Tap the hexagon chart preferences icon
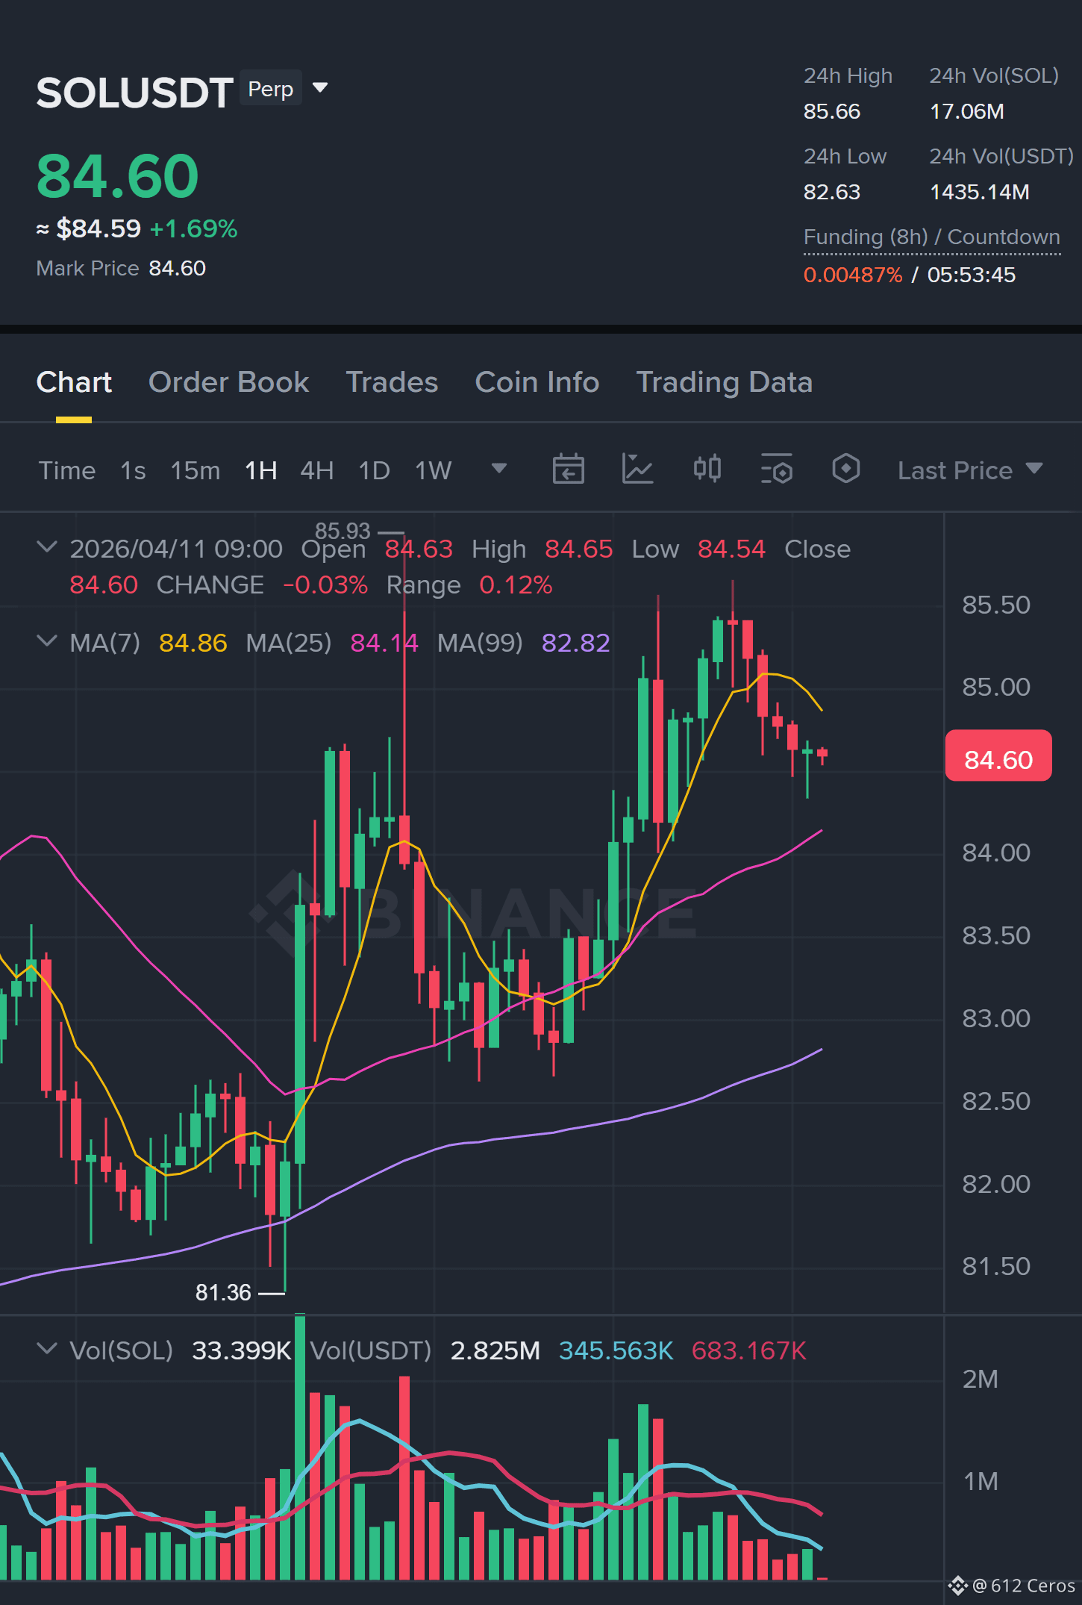This screenshot has width=1082, height=1605. tap(845, 470)
